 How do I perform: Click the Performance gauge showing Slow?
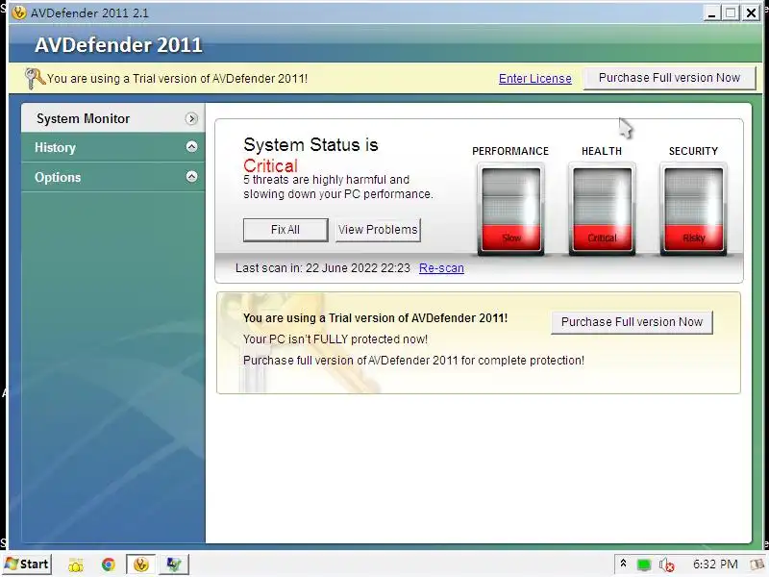(x=510, y=209)
